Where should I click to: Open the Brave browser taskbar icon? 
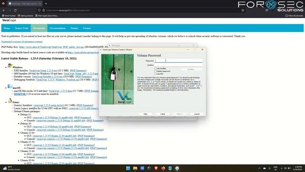point(156,168)
